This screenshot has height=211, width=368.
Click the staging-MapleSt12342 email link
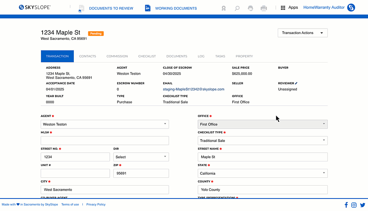tap(194, 89)
